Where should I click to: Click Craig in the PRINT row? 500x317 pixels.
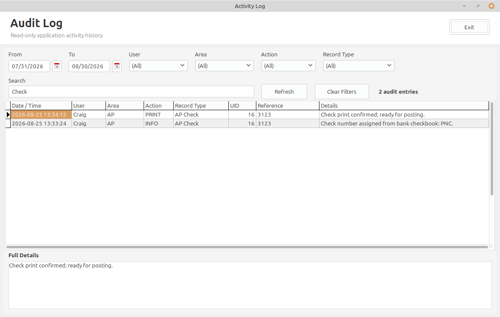89,114
